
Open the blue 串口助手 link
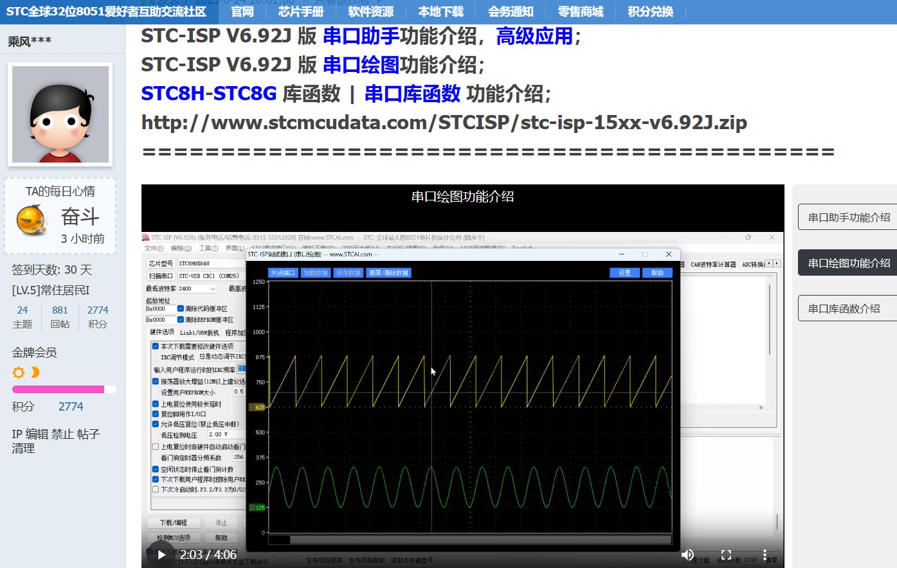(361, 36)
